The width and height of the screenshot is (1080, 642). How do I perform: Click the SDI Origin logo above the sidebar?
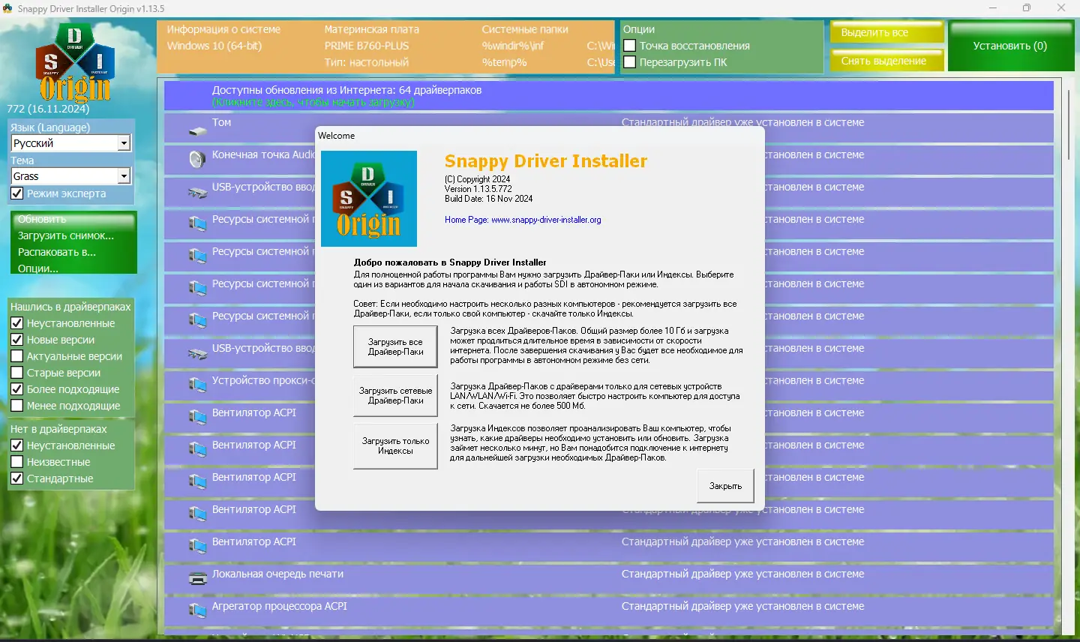click(x=75, y=62)
